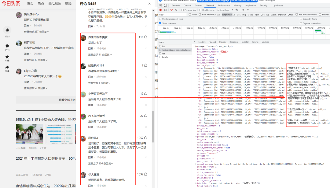The image size is (330, 188).
Task: Expand 查看全部 237 条回复 replies
Action: tap(36, 32)
